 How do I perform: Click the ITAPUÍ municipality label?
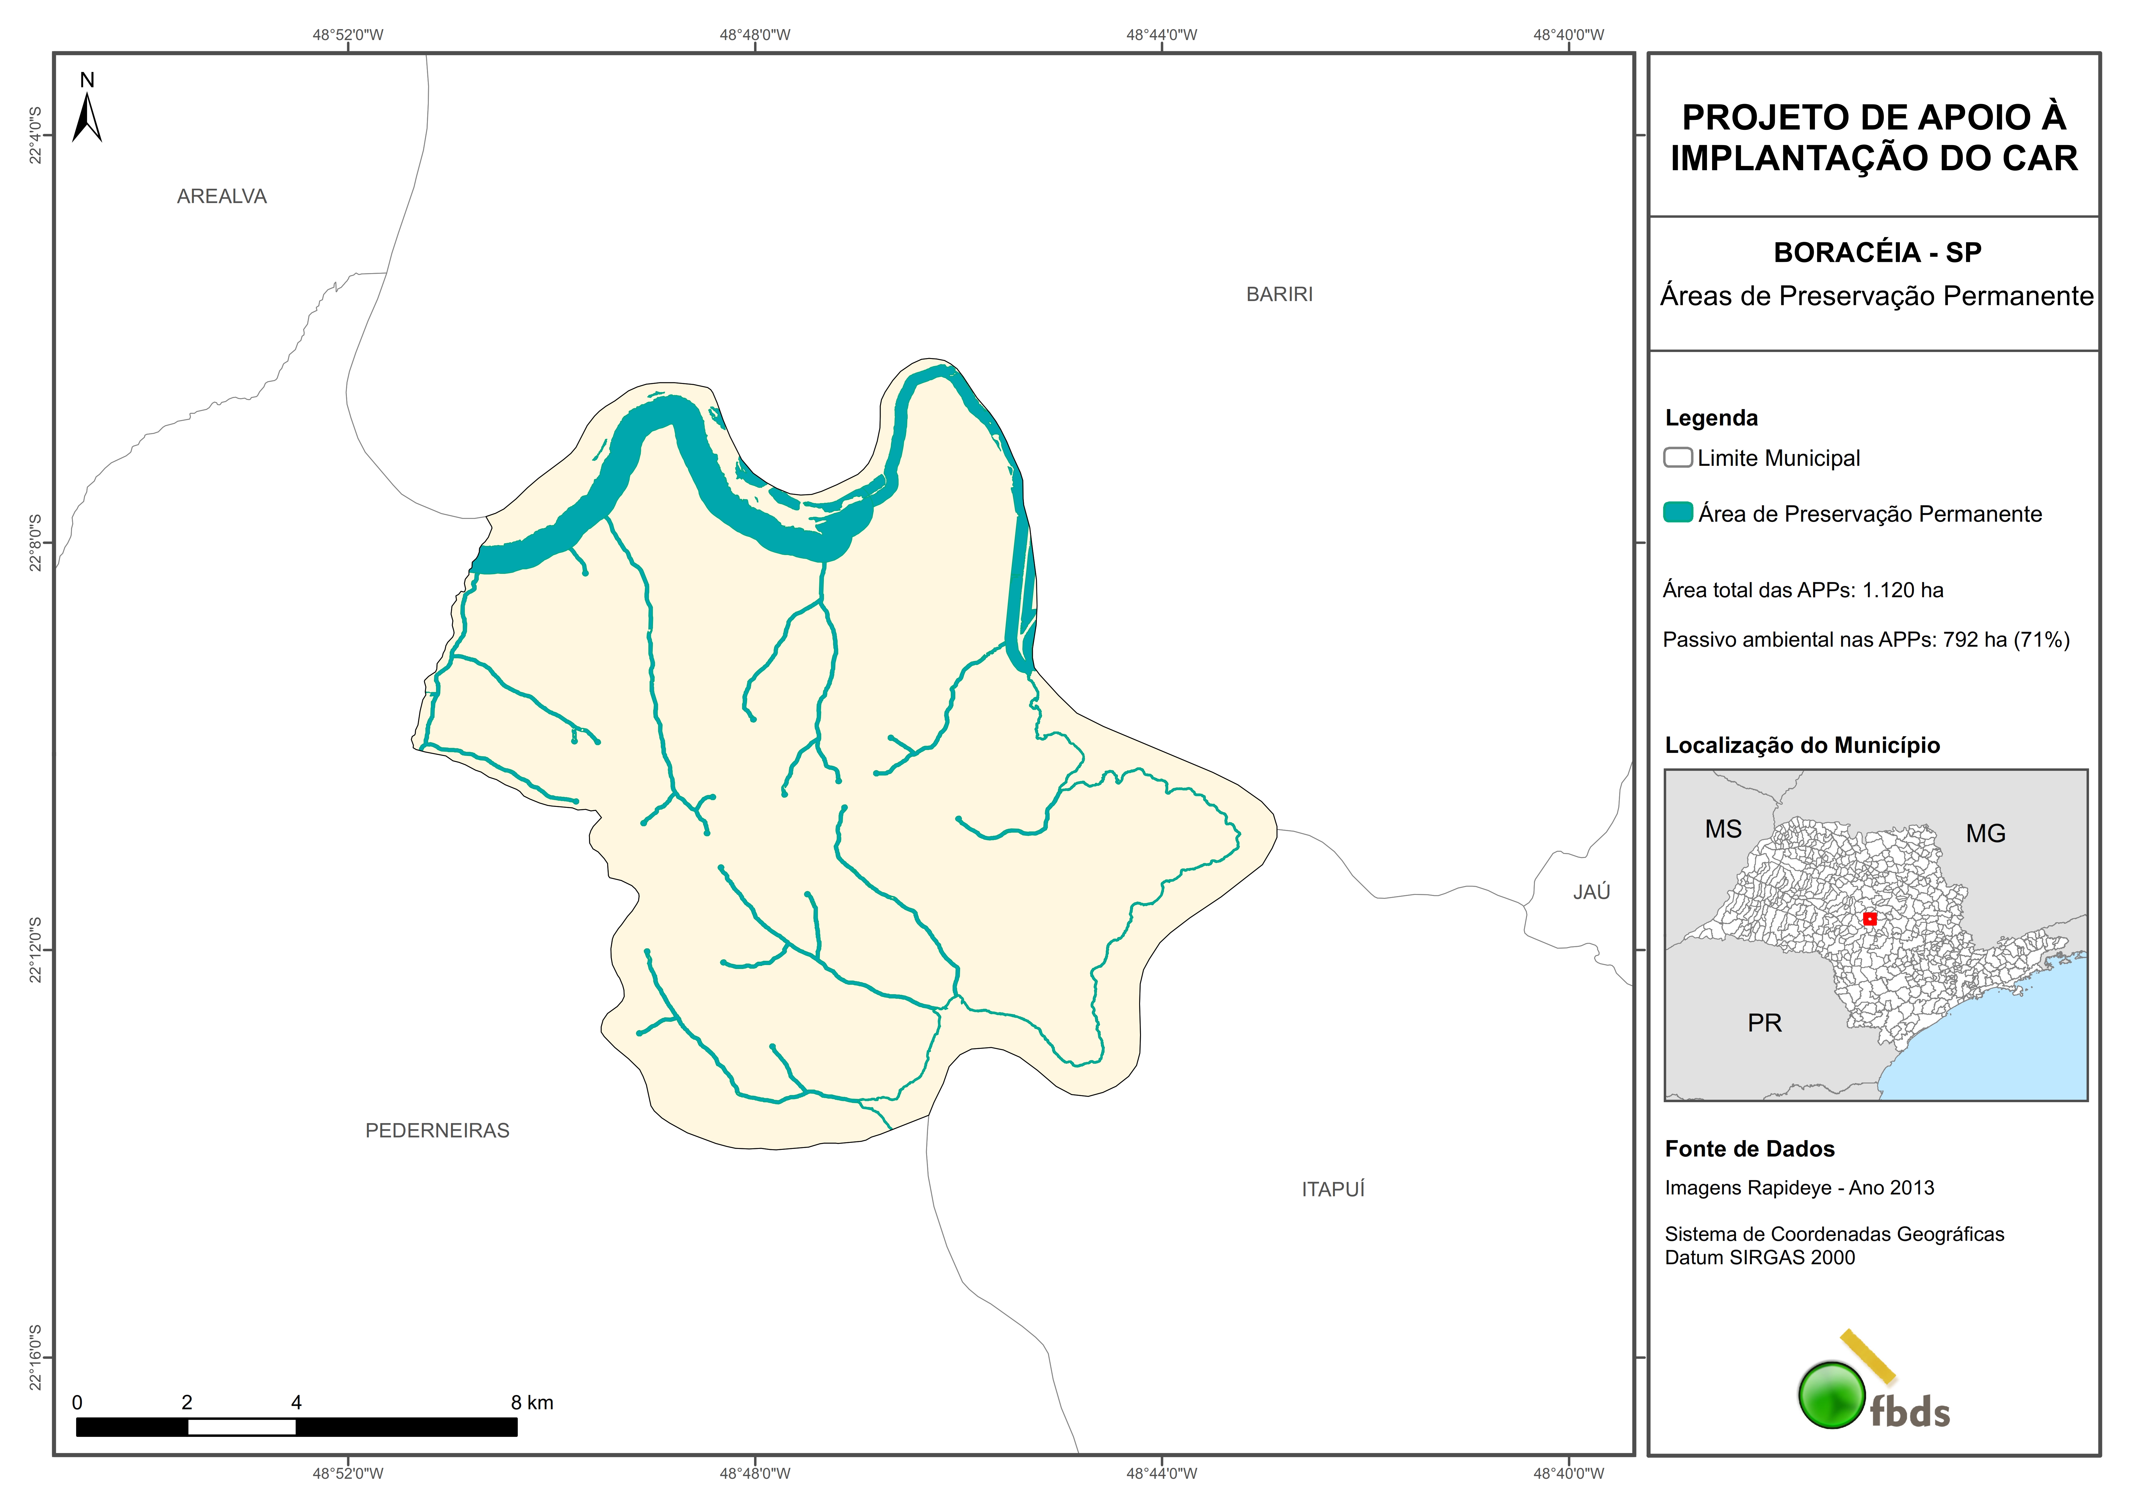1333,1190
